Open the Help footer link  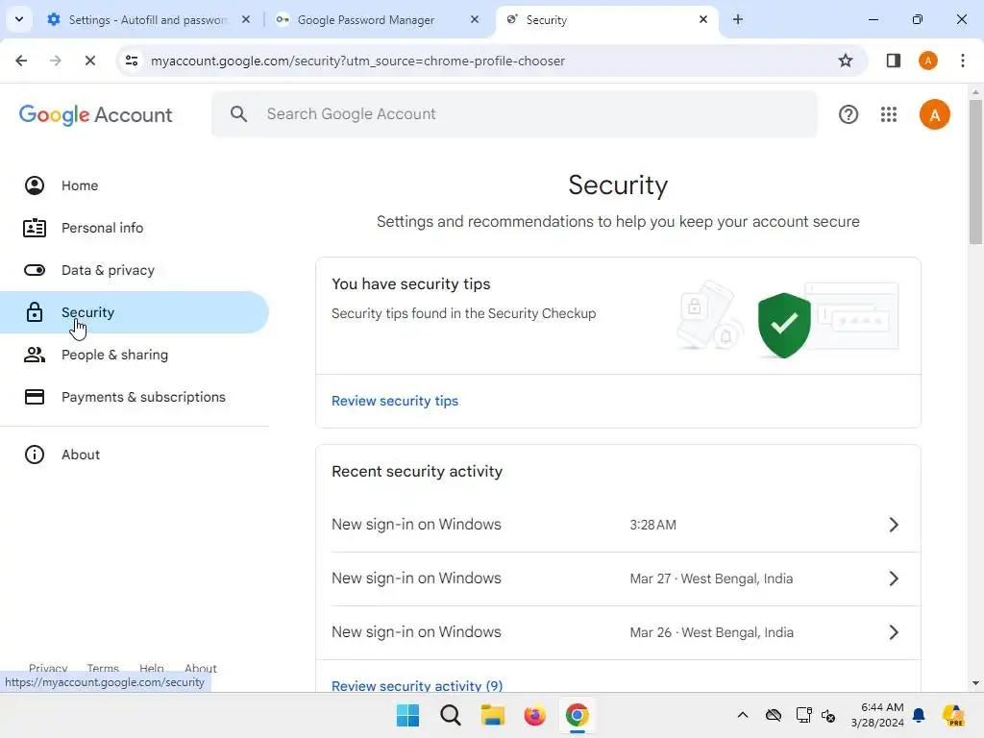151,669
